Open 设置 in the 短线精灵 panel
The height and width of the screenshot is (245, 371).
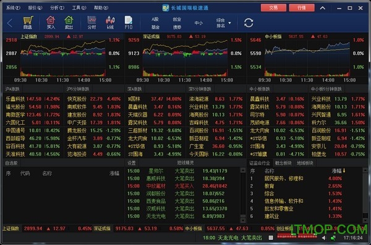click(132, 163)
